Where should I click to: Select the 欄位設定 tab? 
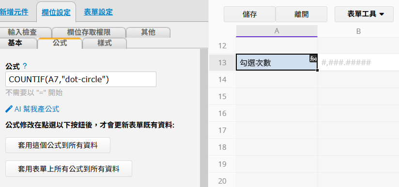tap(56, 13)
